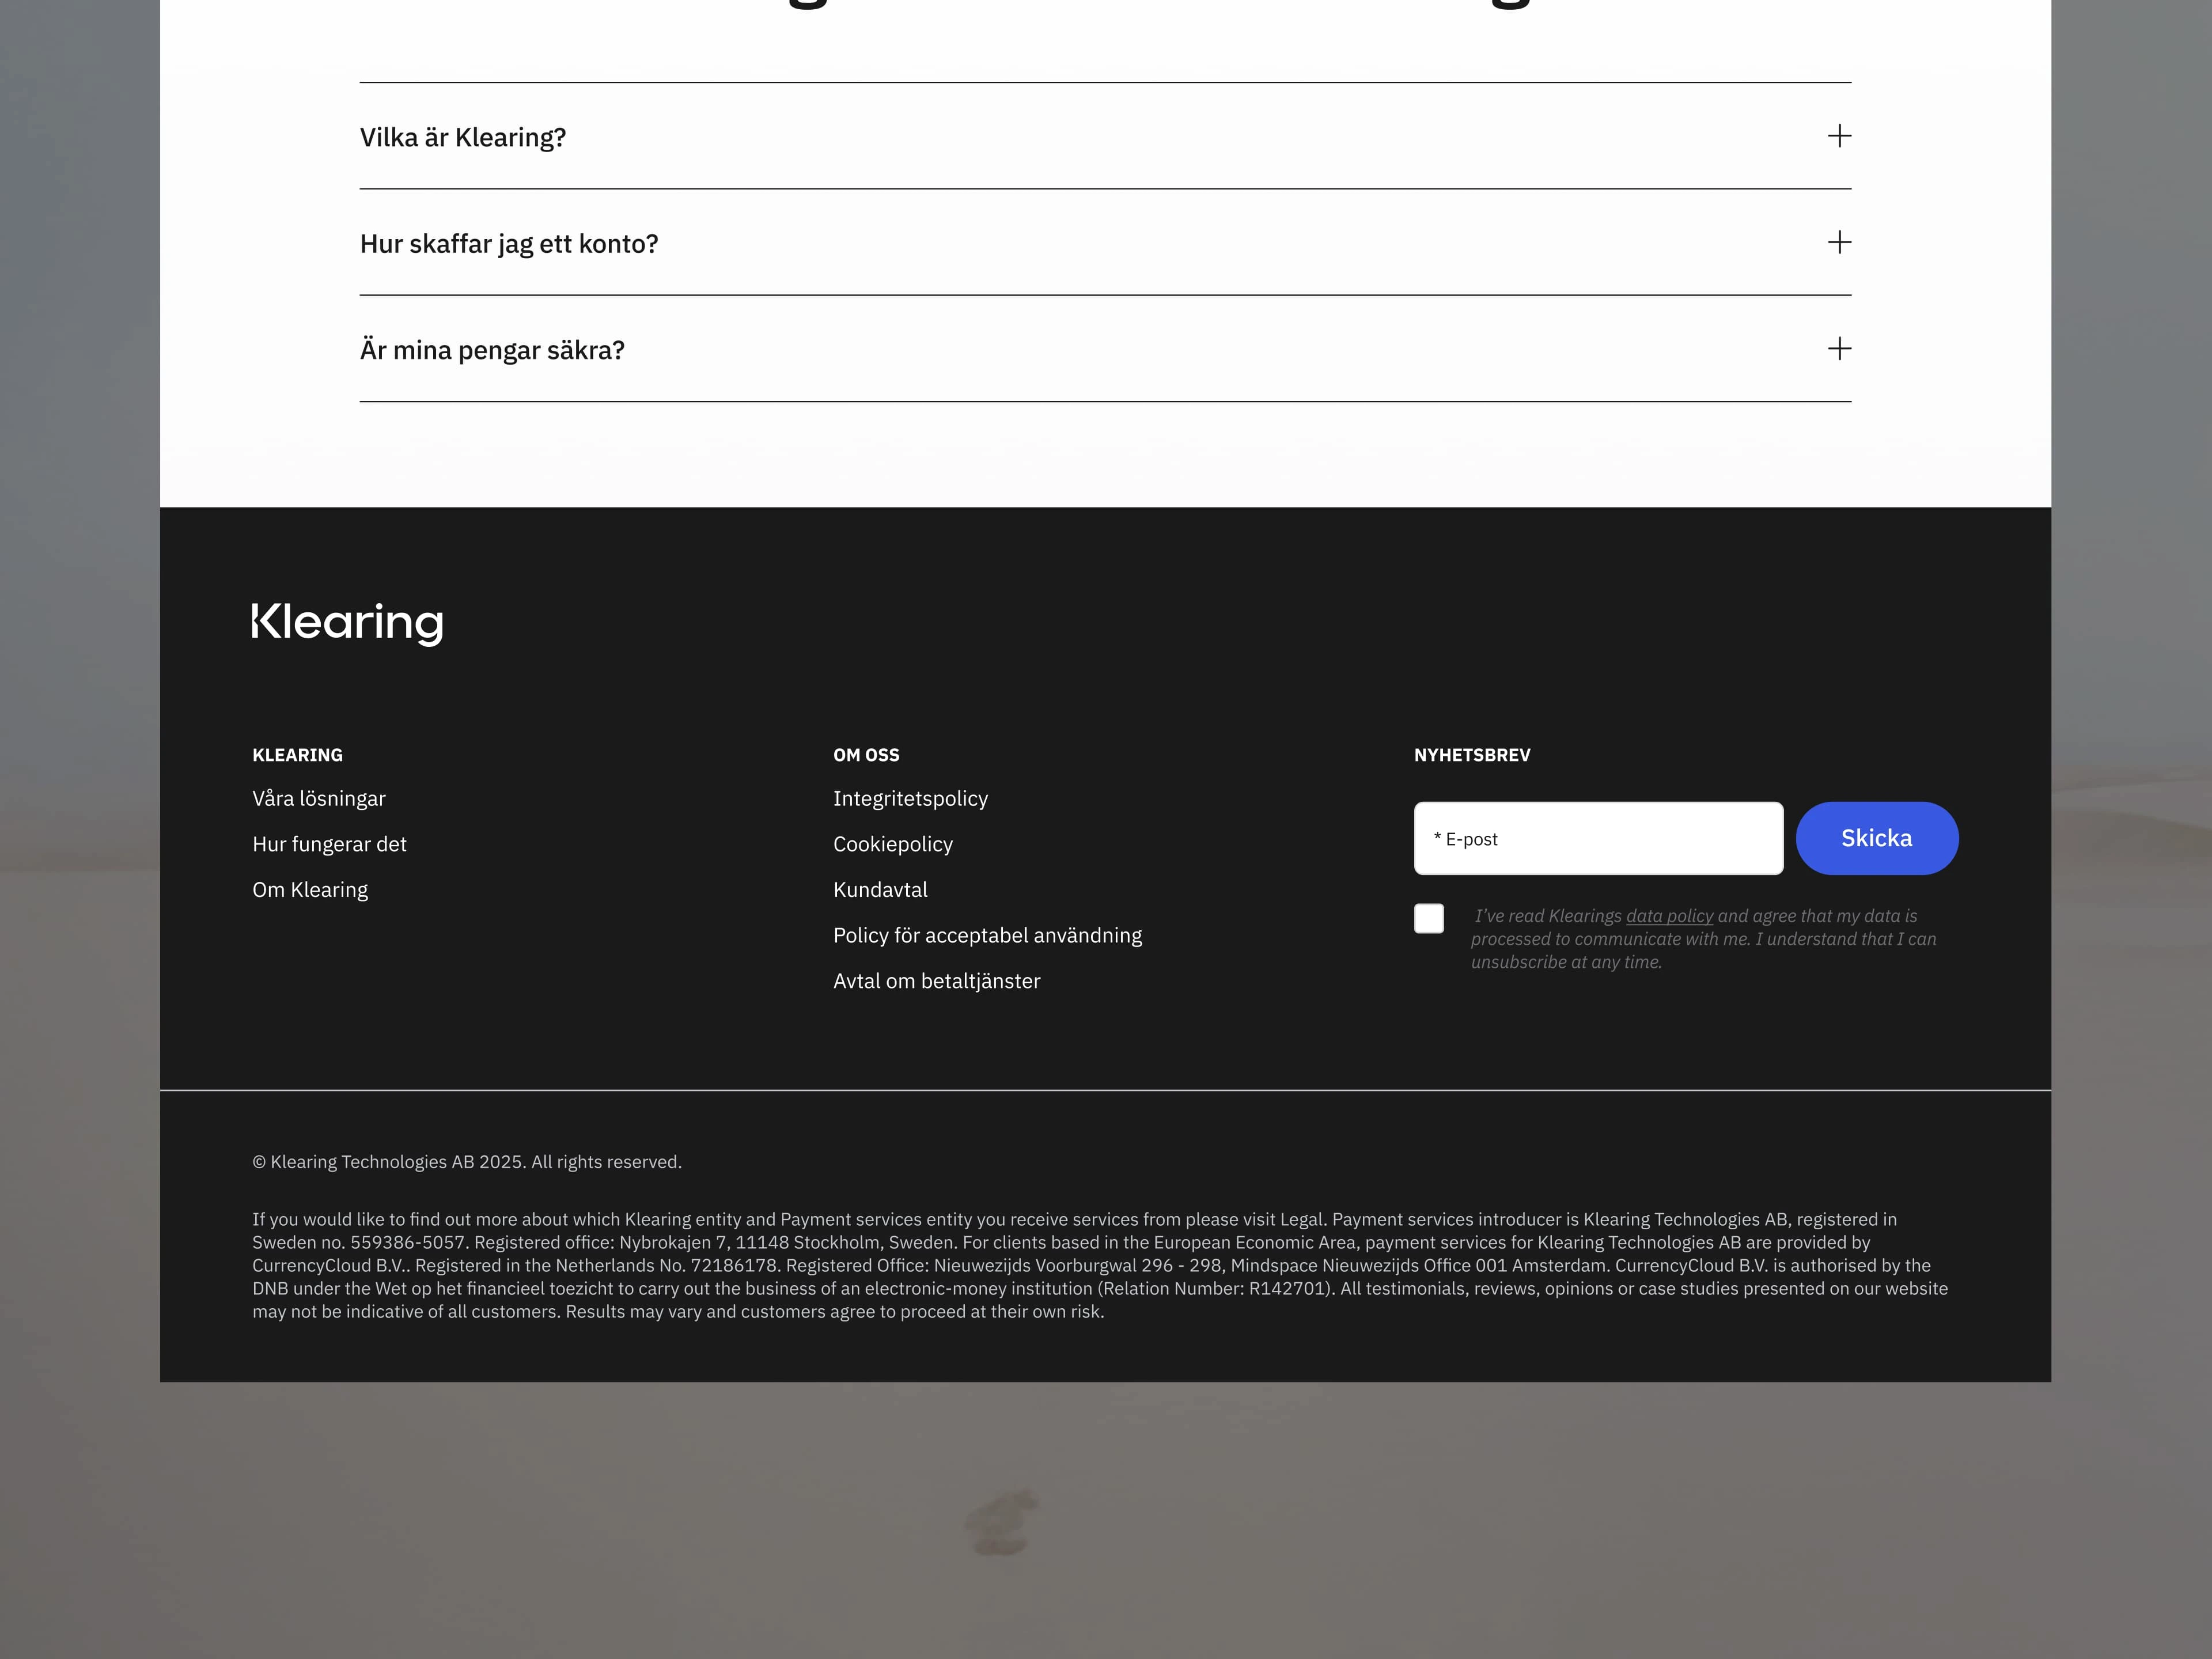Expand the Är mina pengar säkra? question
This screenshot has height=1659, width=2212.
tap(1105, 349)
